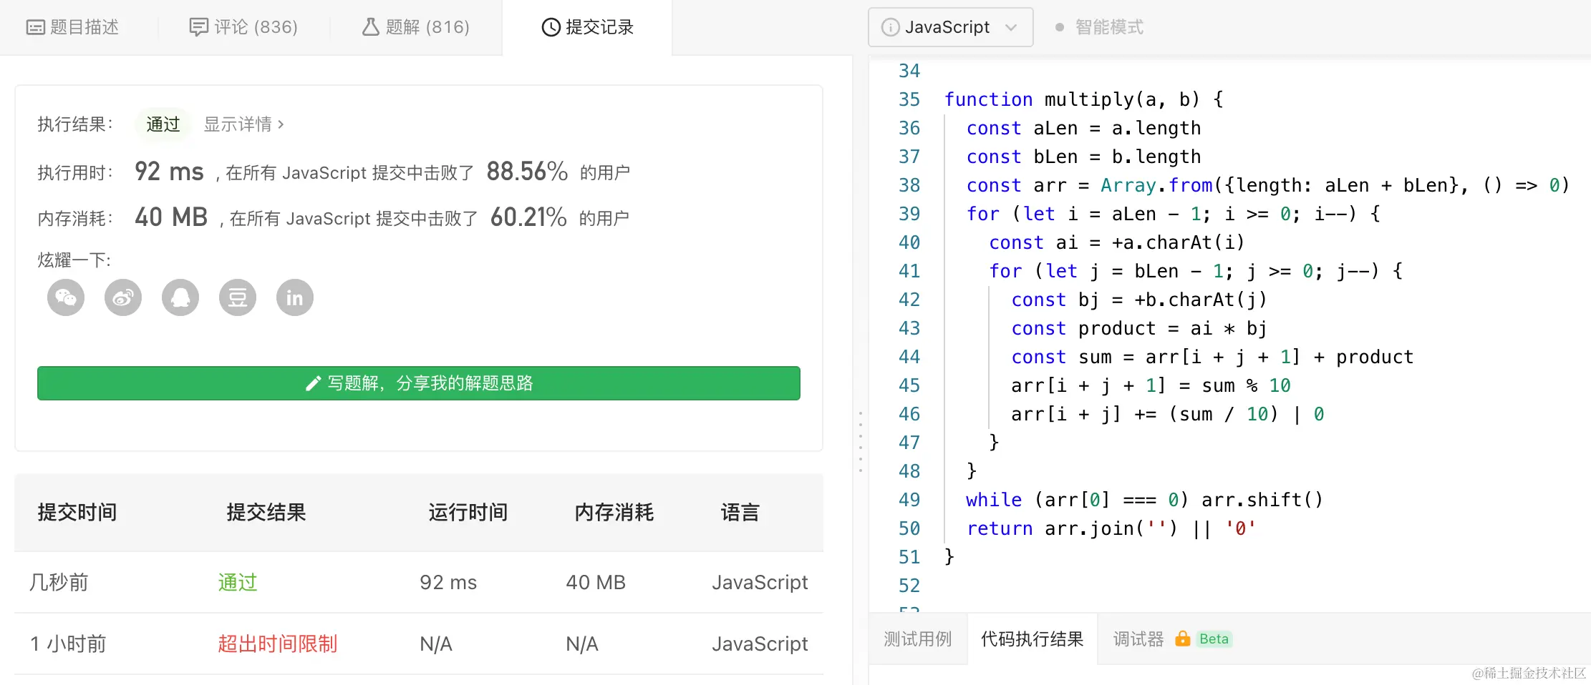This screenshot has width=1591, height=685.
Task: Click 写题解 share solution green button
Action: click(419, 383)
